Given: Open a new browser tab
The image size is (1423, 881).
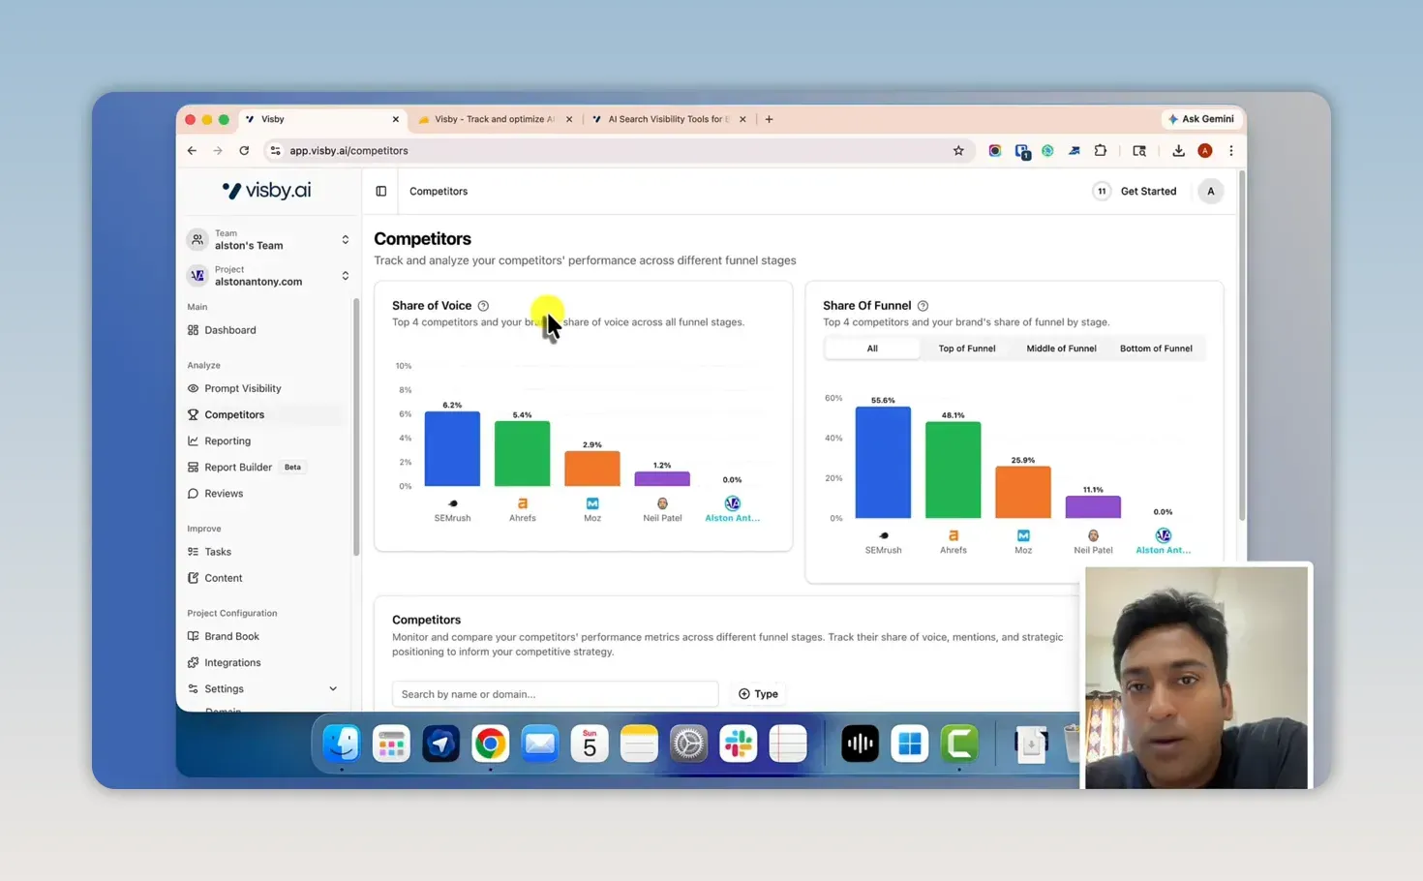Looking at the screenshot, I should tap(770, 119).
